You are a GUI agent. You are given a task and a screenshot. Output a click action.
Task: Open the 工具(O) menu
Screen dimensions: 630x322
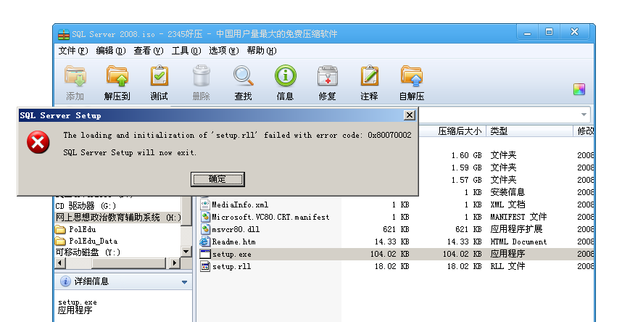click(186, 51)
